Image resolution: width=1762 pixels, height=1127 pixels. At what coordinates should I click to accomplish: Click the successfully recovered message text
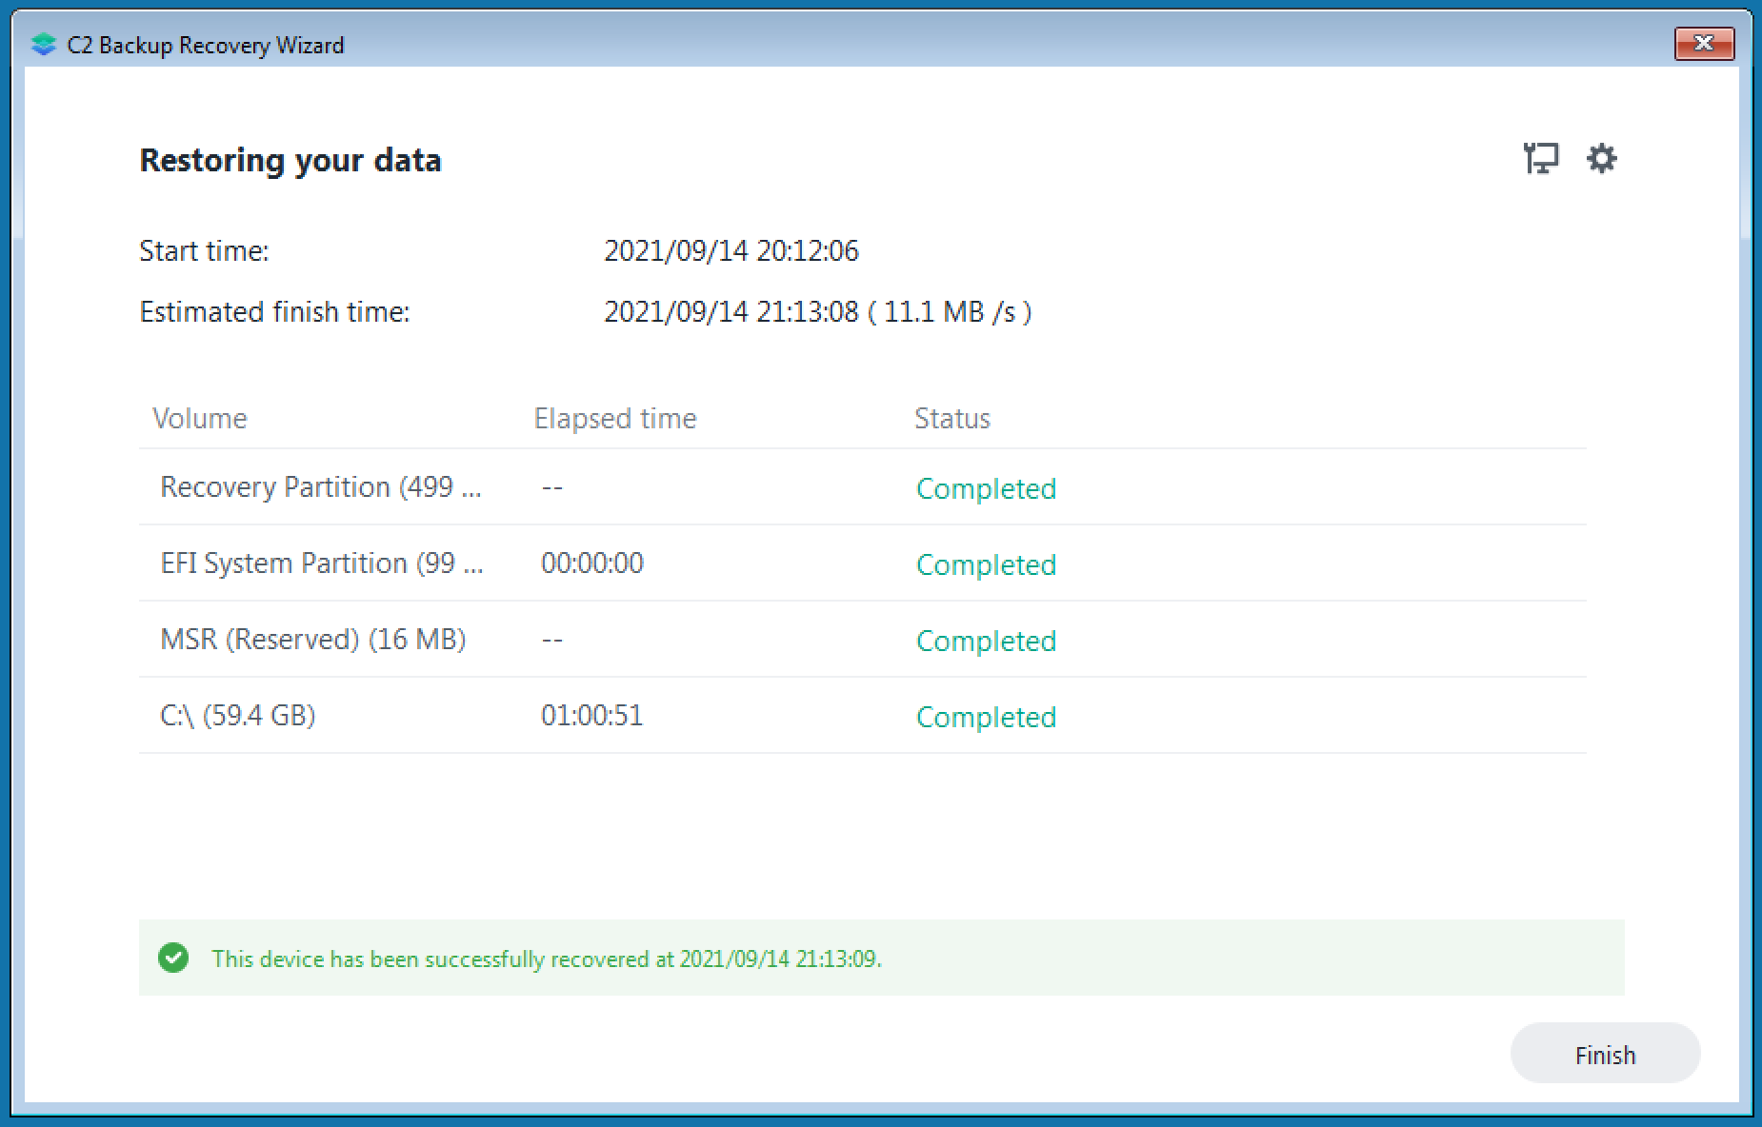[547, 959]
